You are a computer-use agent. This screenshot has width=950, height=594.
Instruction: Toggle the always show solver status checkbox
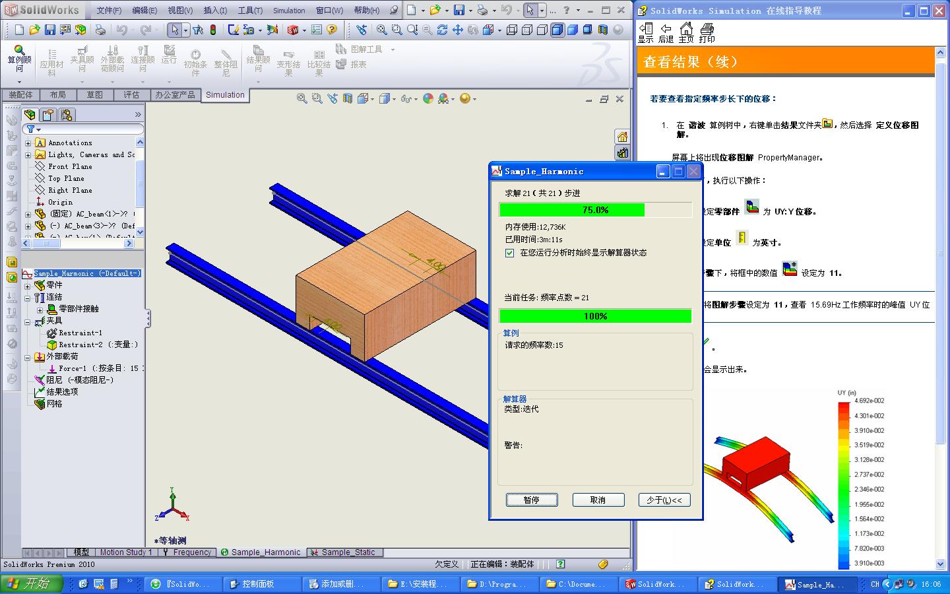pos(509,253)
